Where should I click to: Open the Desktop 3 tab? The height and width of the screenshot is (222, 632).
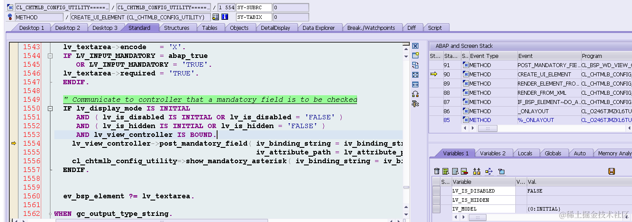click(x=105, y=28)
